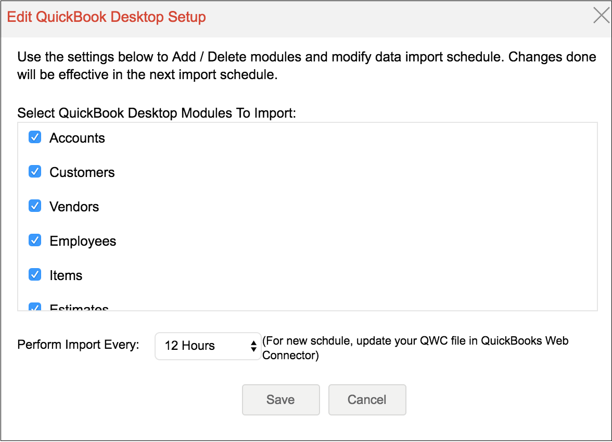Click the Save button

coord(280,399)
